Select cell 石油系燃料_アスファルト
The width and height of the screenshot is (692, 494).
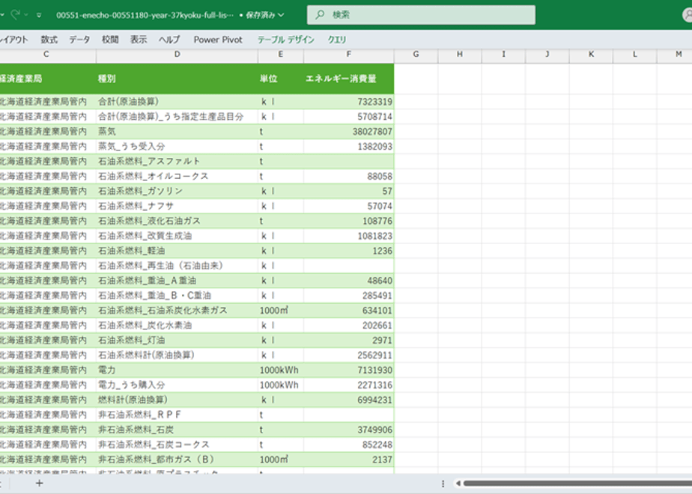(x=177, y=162)
